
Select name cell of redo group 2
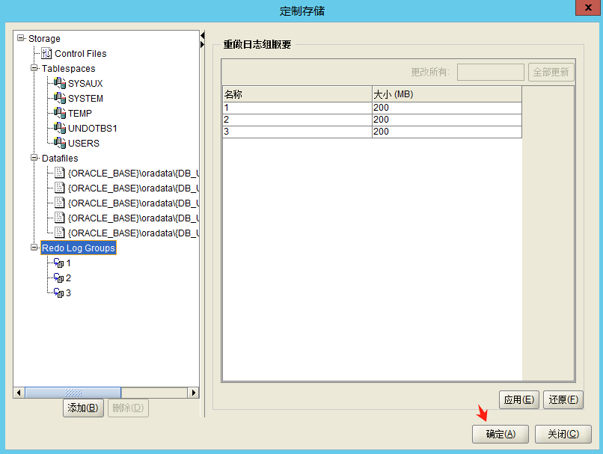pyautogui.click(x=297, y=120)
